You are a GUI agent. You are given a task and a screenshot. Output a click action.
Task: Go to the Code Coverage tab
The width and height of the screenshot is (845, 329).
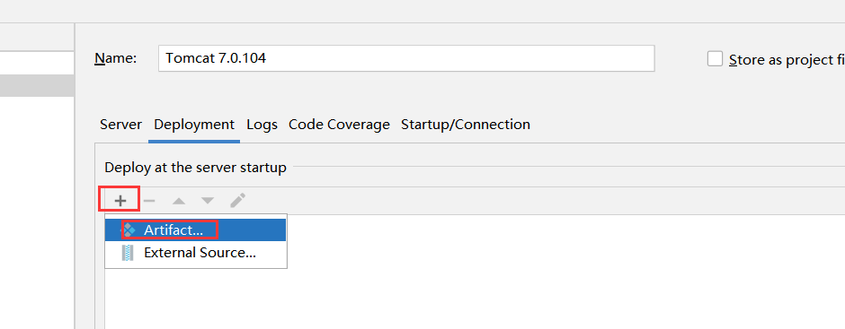coord(339,125)
